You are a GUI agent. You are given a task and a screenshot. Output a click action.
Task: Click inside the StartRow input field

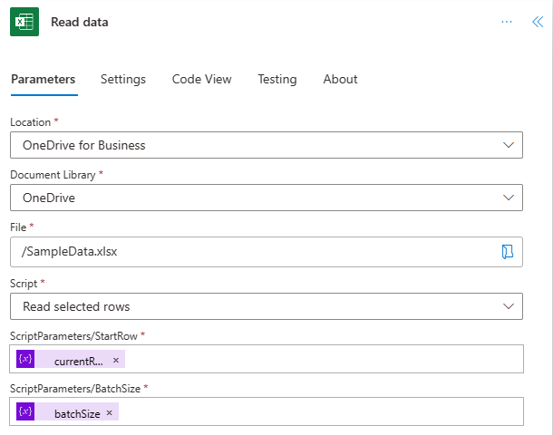pos(317,360)
